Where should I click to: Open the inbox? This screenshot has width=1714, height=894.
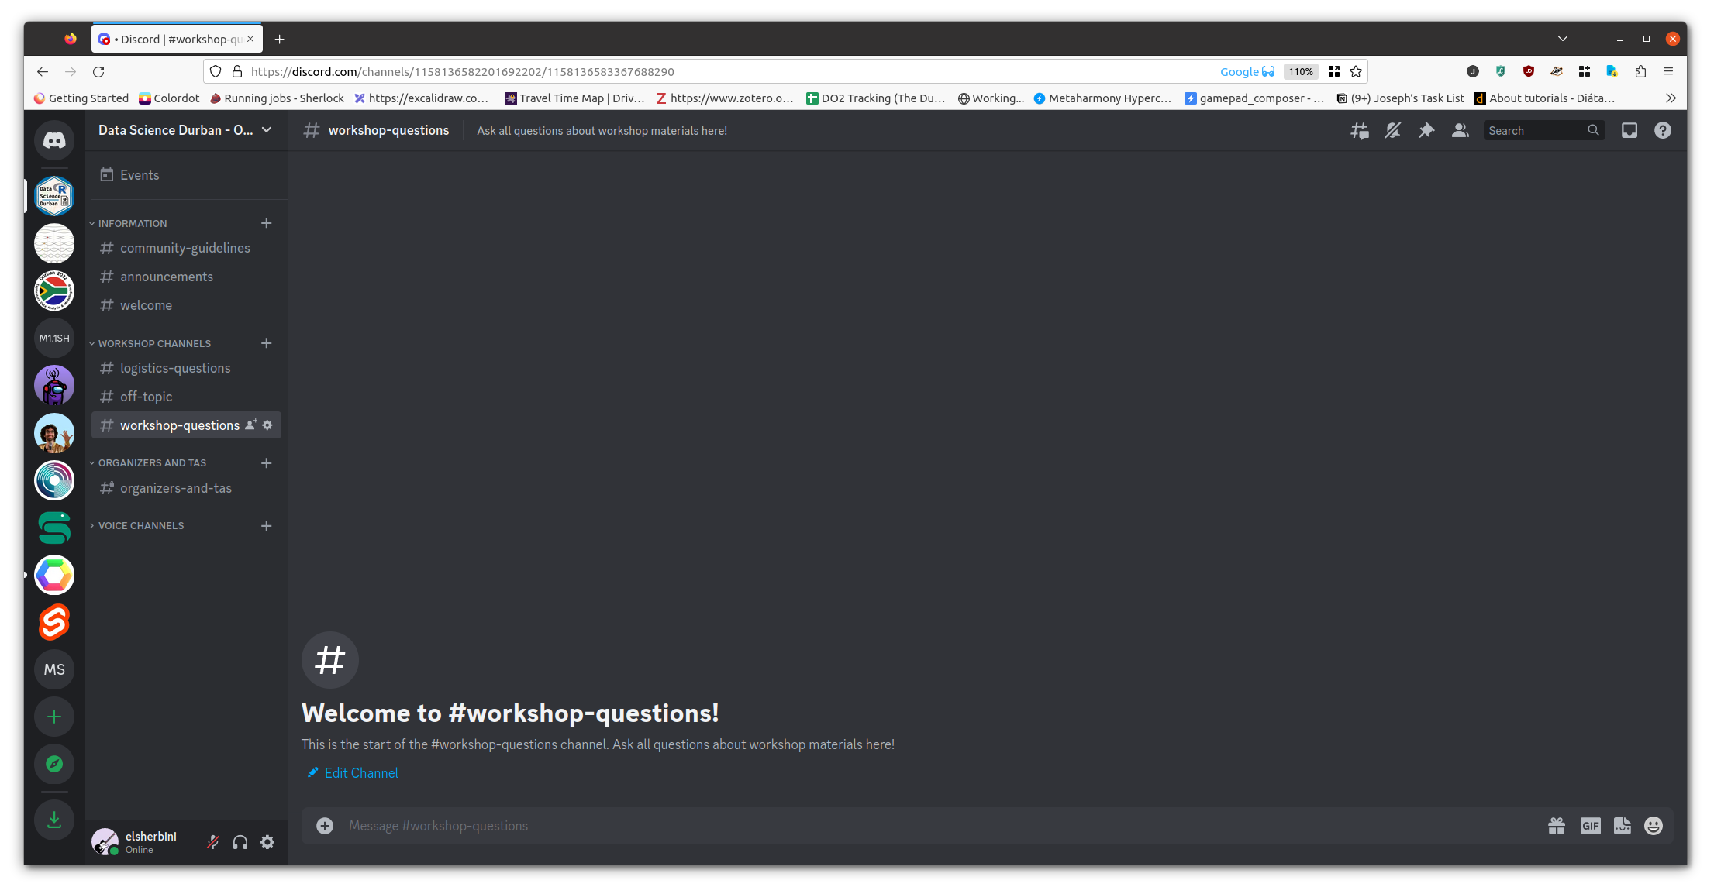(x=1629, y=130)
